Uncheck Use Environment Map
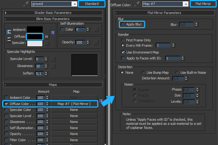The width and height of the screenshot is (218, 145). [123, 52]
